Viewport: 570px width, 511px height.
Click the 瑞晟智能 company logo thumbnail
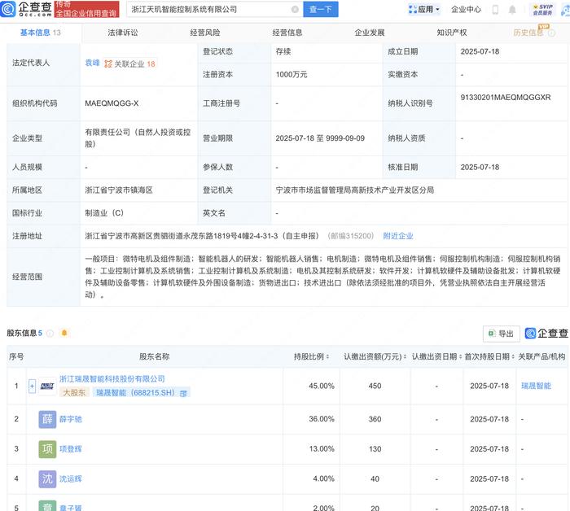tap(47, 386)
